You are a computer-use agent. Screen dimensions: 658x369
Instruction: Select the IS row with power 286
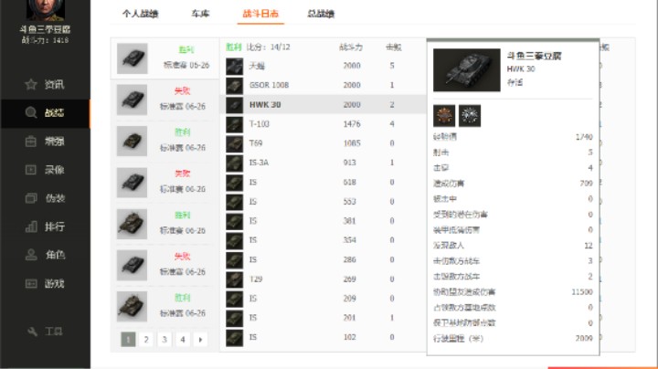[x=324, y=260]
